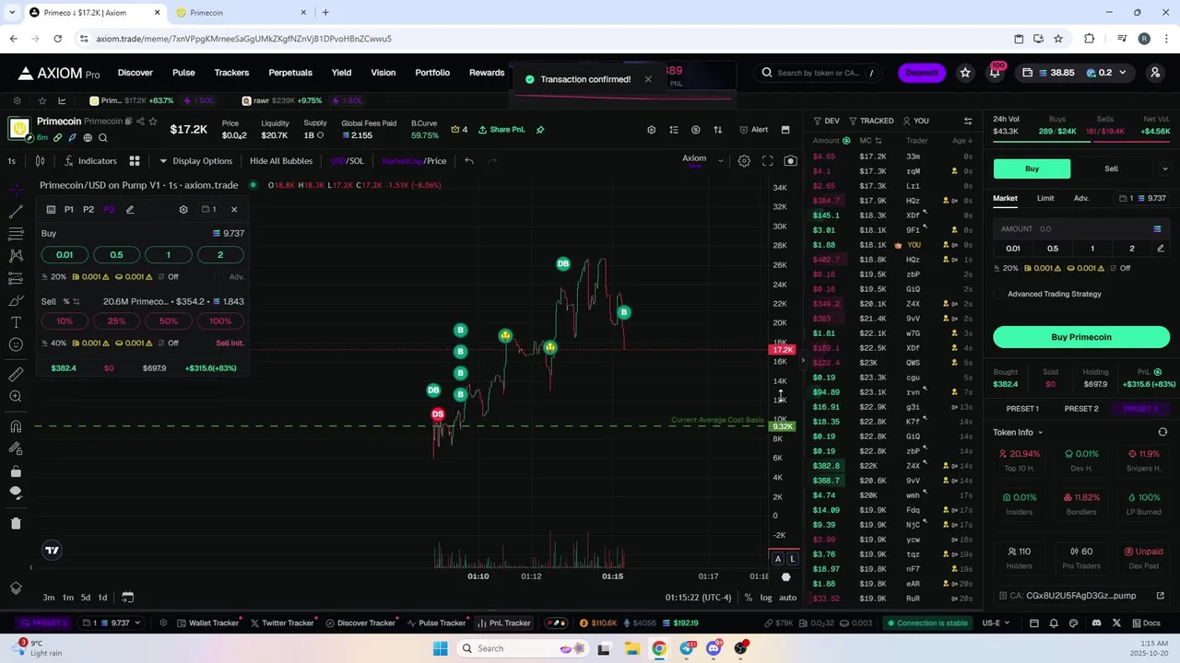Toggle log scale on the chart
Viewport: 1180px width, 663px height.
pos(766,599)
